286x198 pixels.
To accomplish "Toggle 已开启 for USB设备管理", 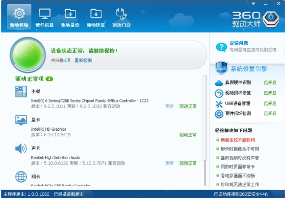I will tap(270, 103).
